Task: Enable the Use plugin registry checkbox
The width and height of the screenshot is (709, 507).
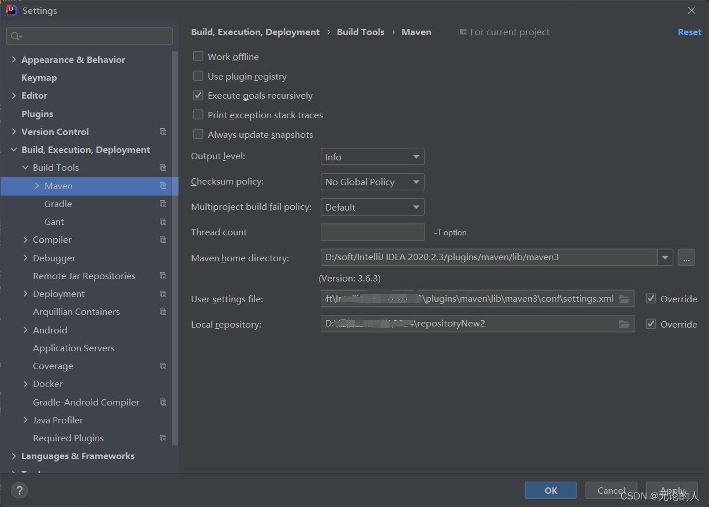Action: [x=198, y=76]
